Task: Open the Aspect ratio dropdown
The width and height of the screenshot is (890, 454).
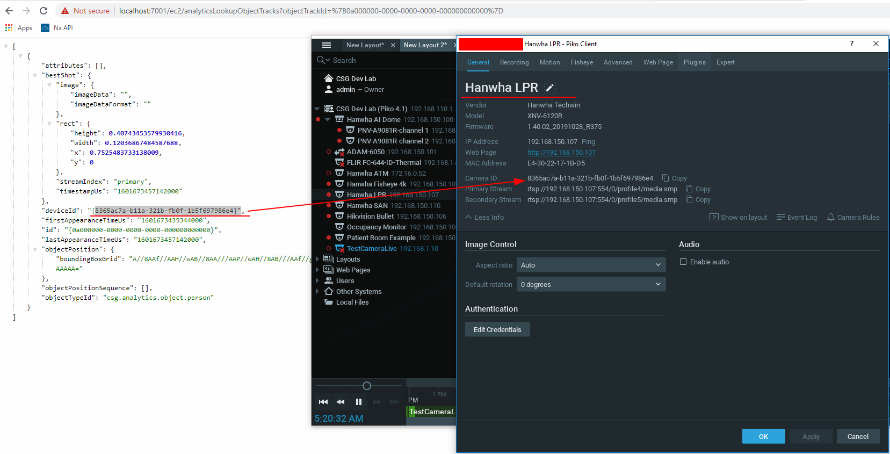Action: coord(591,265)
